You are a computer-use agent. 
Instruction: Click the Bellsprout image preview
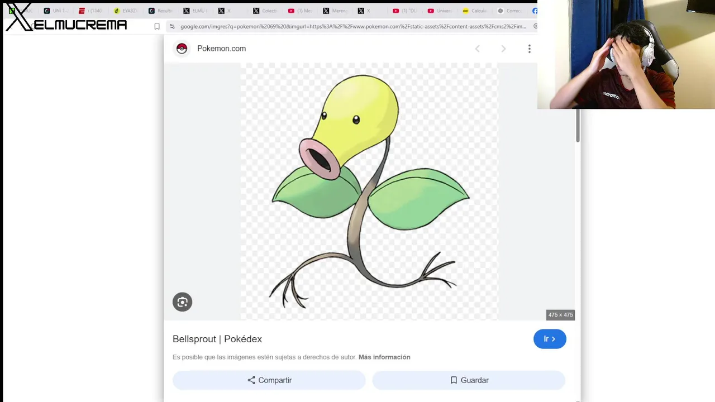pos(369,192)
